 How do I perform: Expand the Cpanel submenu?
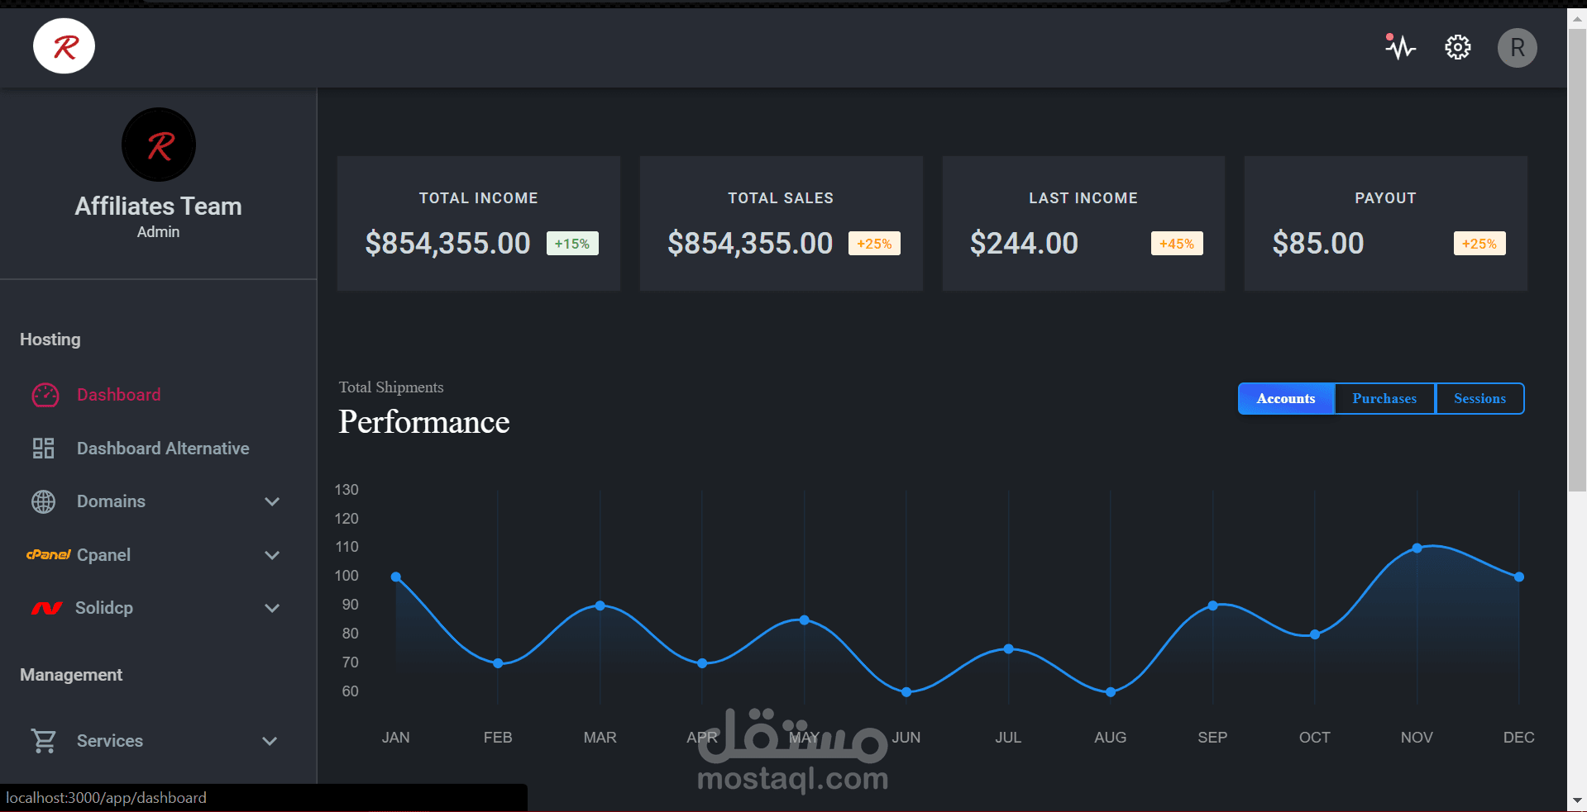tap(271, 555)
